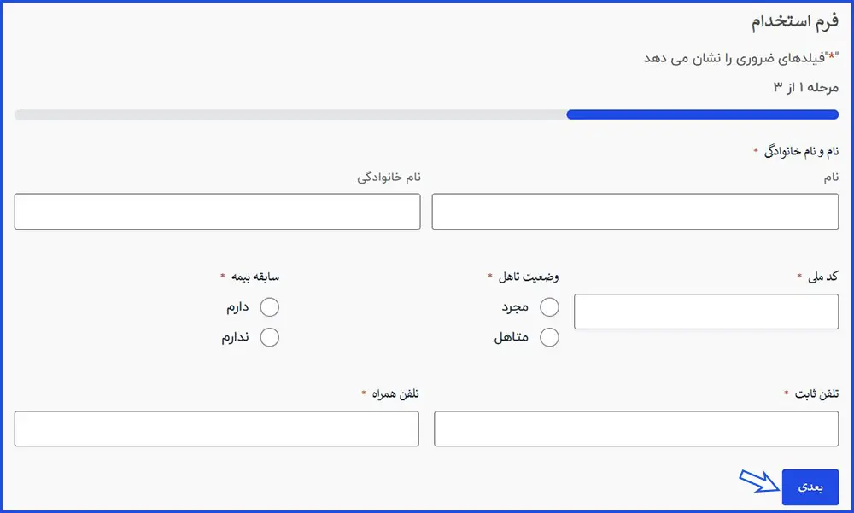Click the blue filled part of progress bar
Viewport: 854px width, 513px height.
click(702, 114)
